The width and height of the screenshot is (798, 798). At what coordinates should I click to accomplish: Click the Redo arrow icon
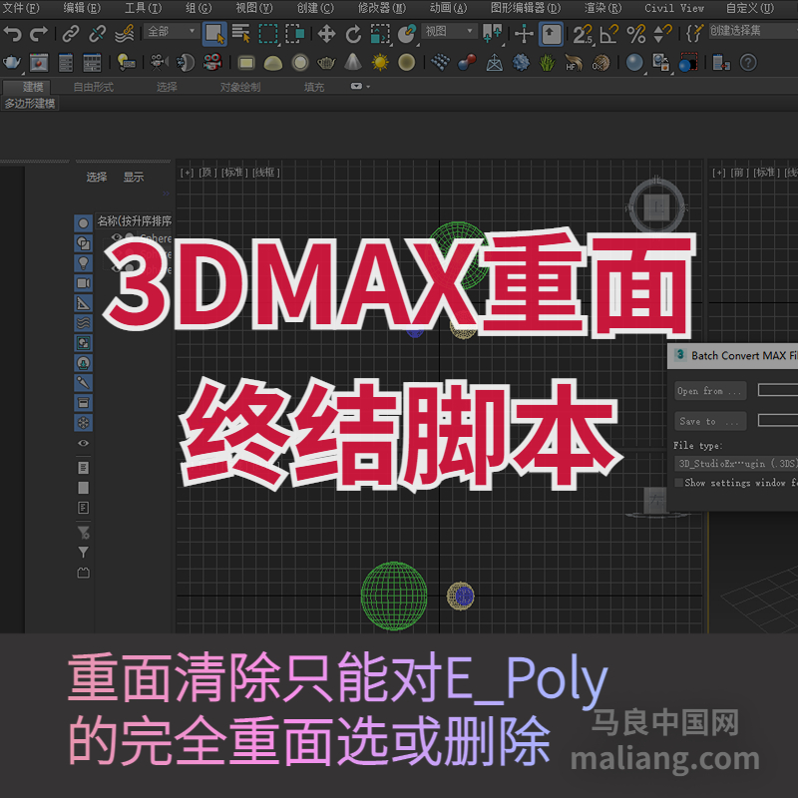[39, 34]
